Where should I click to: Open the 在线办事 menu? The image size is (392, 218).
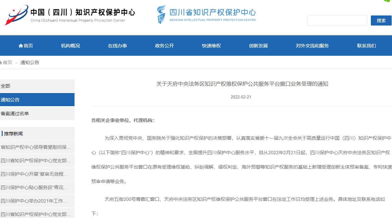click(x=117, y=46)
